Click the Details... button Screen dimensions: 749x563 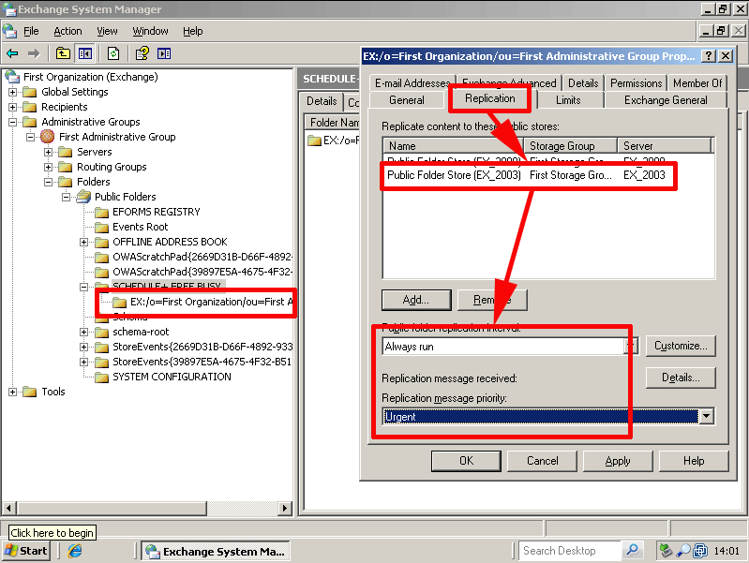pyautogui.click(x=681, y=378)
